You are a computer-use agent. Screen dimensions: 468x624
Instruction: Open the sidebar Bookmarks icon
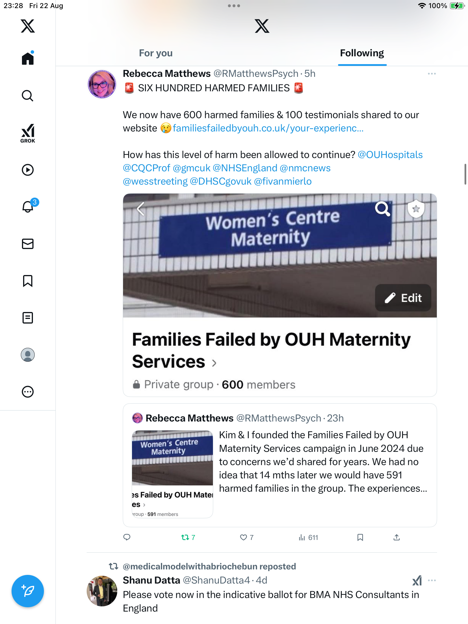(x=28, y=281)
